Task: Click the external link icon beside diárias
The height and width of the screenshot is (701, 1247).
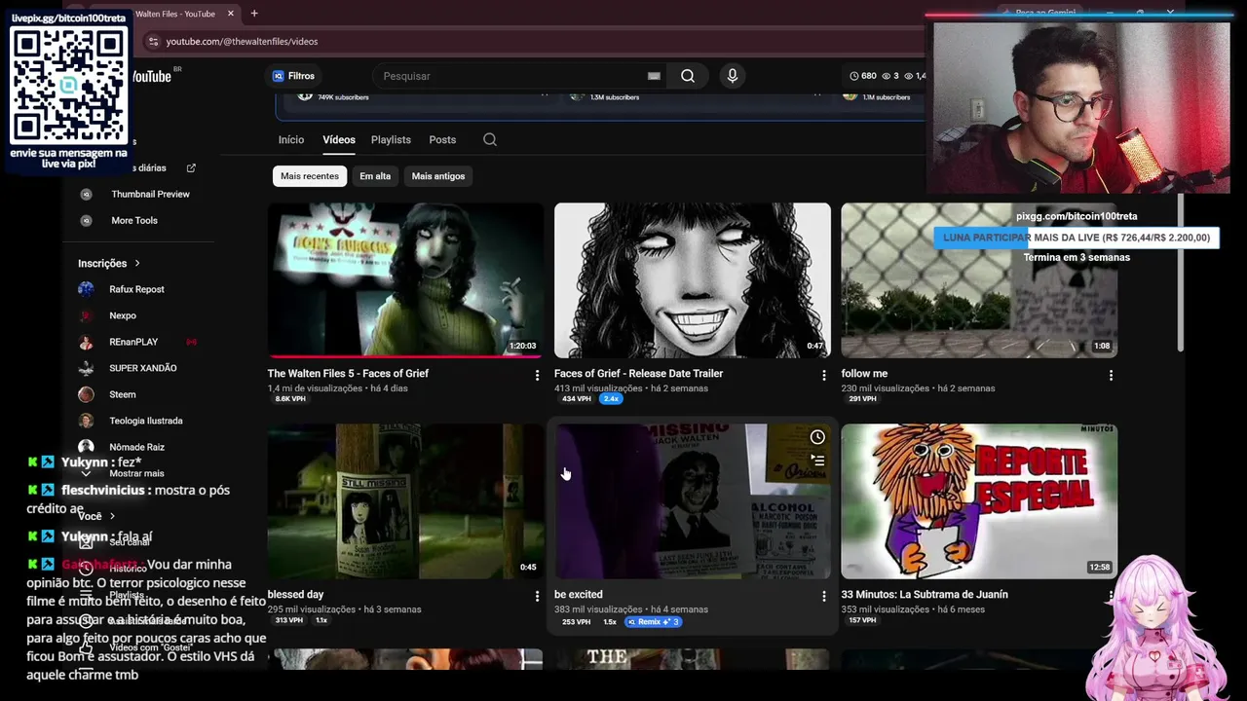Action: (x=191, y=167)
